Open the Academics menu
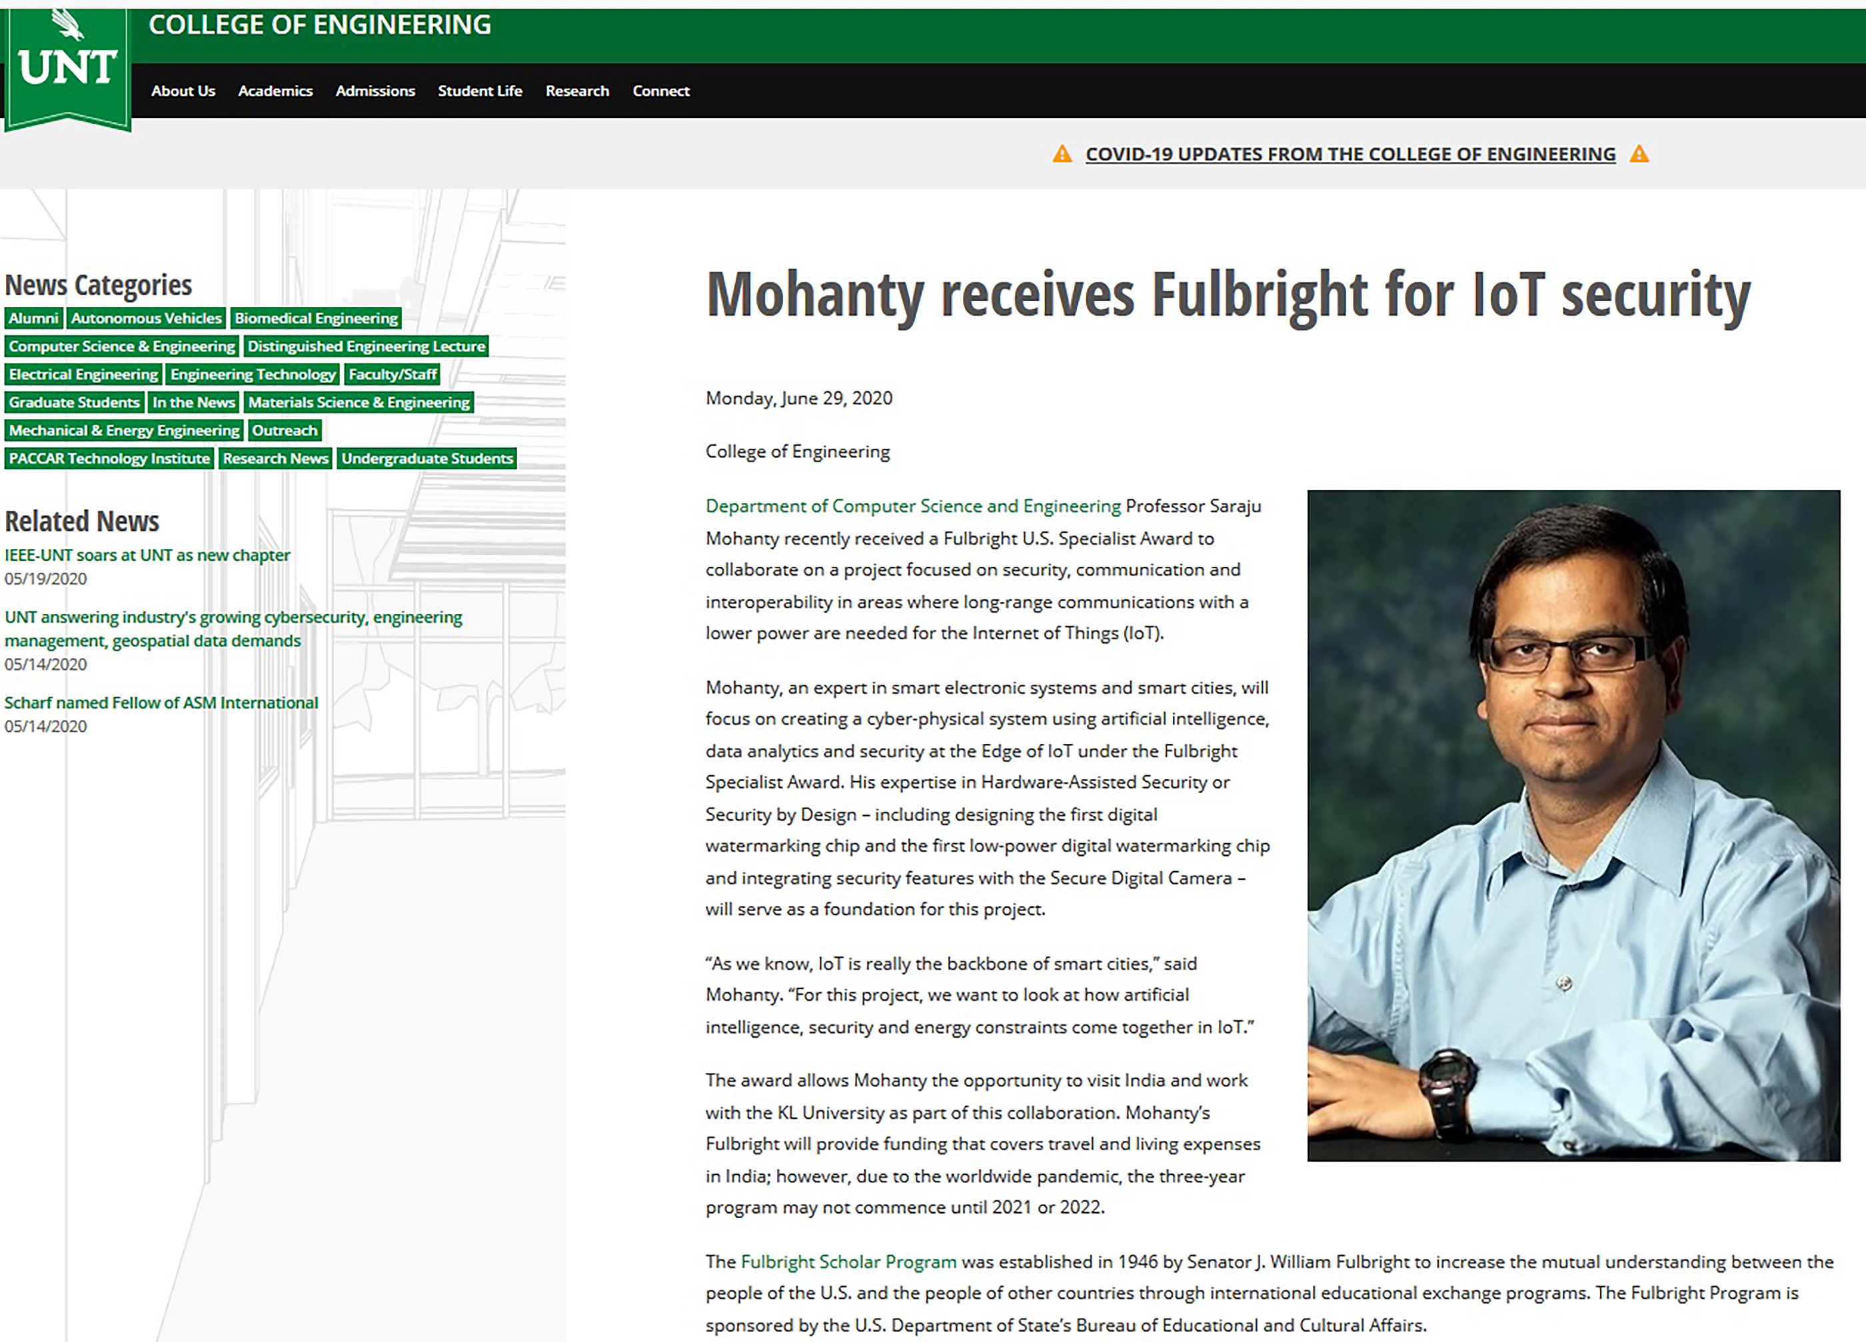 coord(276,91)
